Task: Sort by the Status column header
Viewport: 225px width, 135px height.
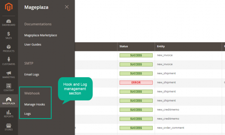Action: click(x=136, y=46)
